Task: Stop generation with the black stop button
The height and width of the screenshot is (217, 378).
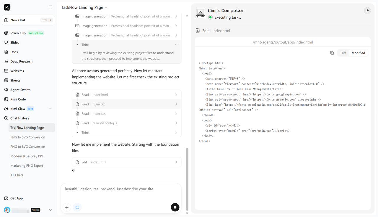Action: [x=175, y=207]
